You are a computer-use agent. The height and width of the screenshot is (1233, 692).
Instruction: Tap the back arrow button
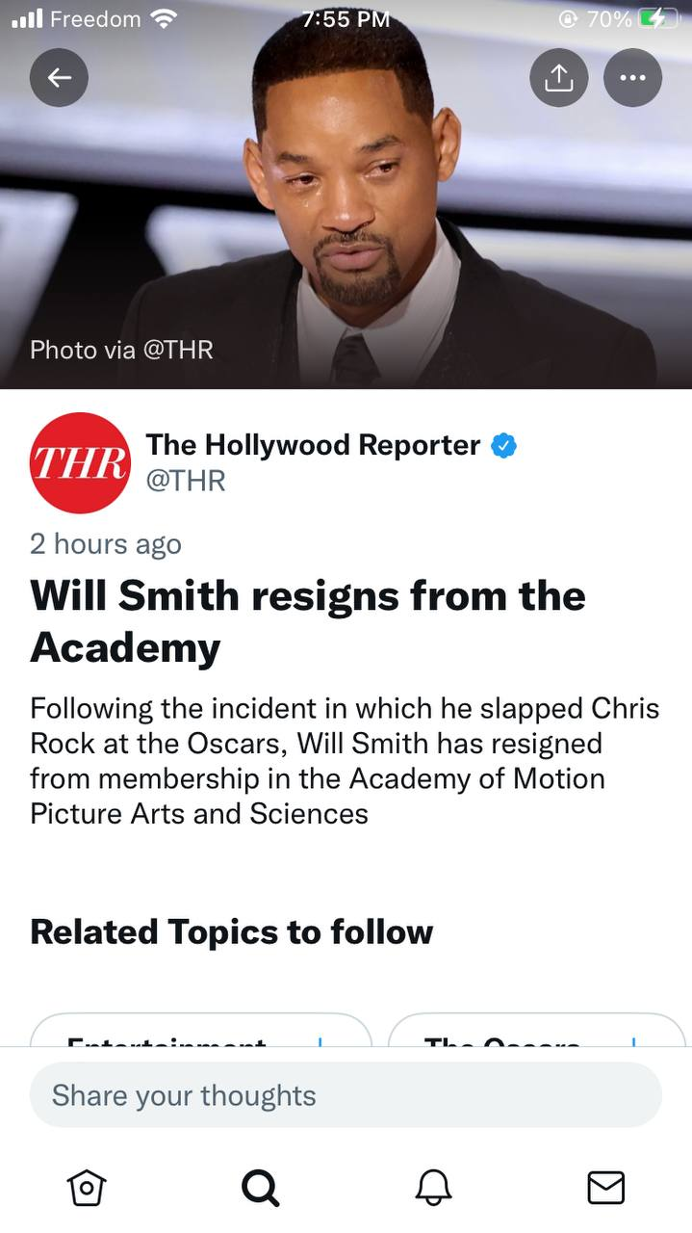tap(59, 78)
